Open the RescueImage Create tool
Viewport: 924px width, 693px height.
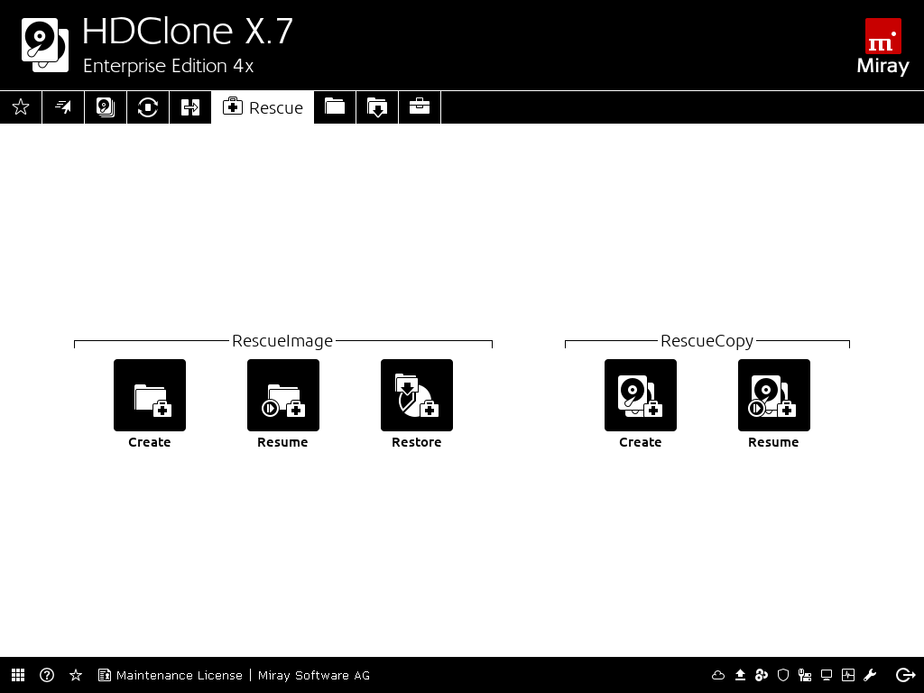pyautogui.click(x=150, y=395)
